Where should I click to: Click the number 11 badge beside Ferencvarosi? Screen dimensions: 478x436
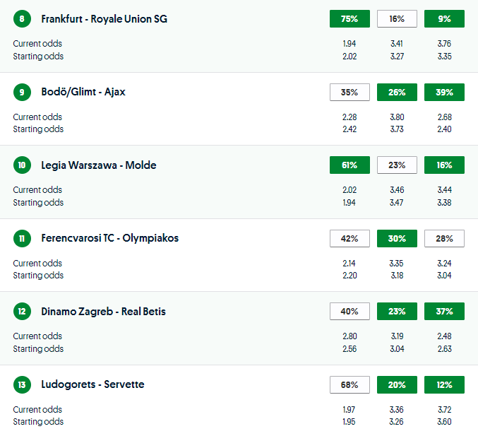pyautogui.click(x=22, y=238)
